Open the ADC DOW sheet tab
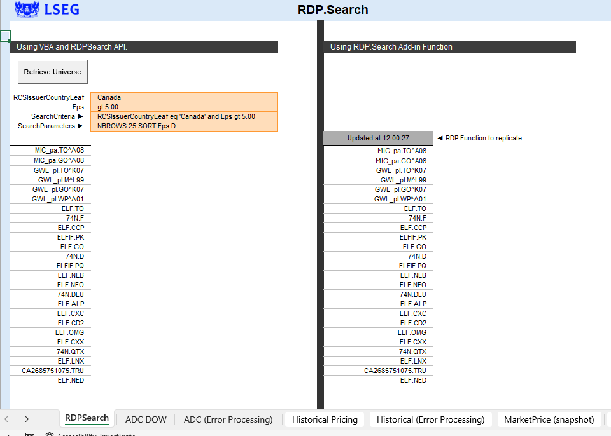This screenshot has height=436, width=611. [x=146, y=419]
